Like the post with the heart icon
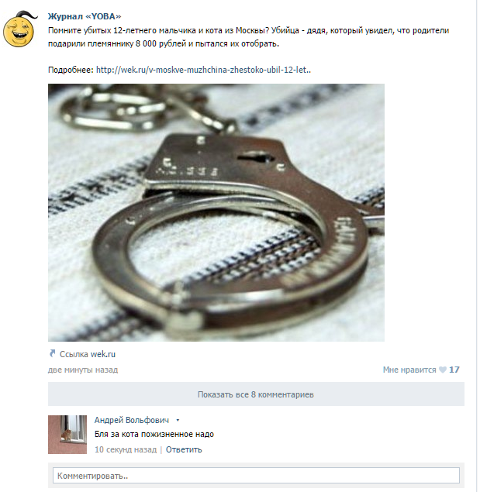 443,370
